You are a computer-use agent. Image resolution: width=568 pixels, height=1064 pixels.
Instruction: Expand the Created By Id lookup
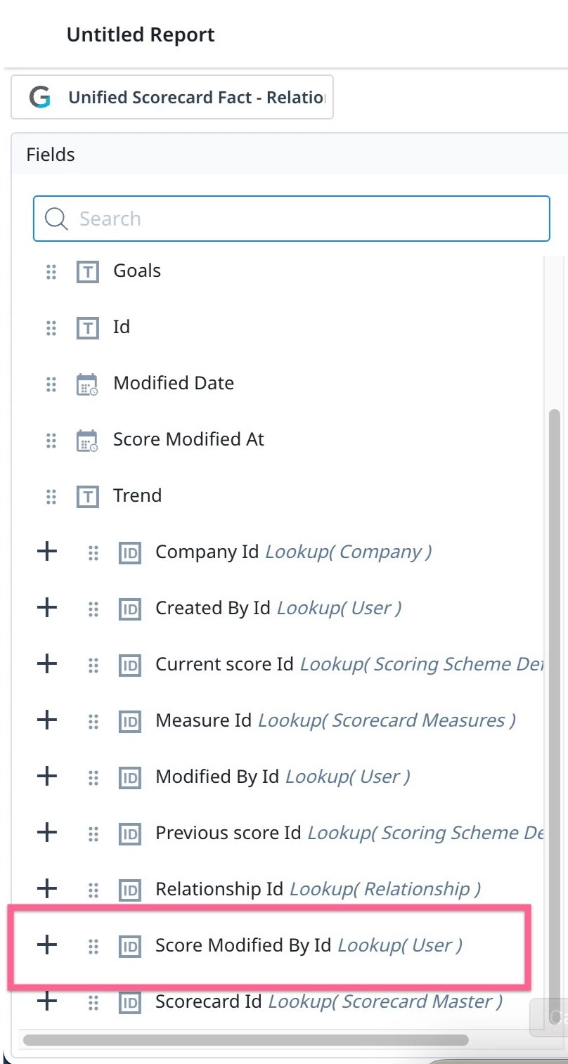pyautogui.click(x=46, y=608)
